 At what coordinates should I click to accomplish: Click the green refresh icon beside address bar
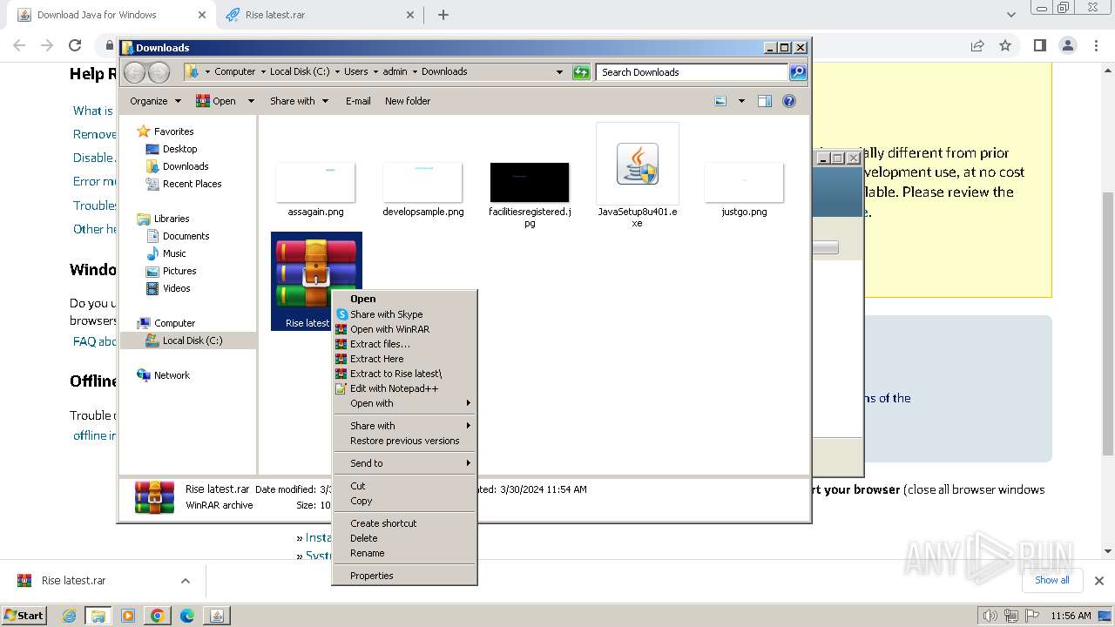pyautogui.click(x=581, y=72)
